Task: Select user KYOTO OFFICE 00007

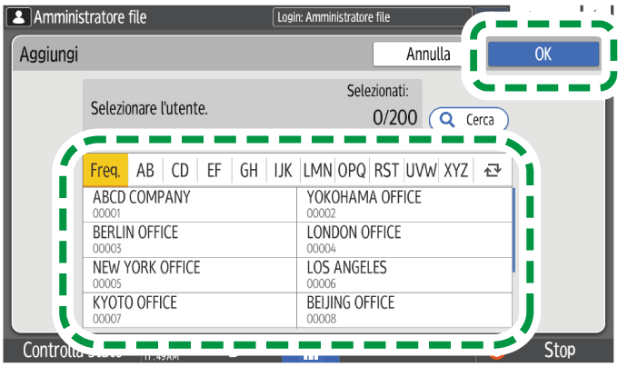Action: tap(190, 310)
